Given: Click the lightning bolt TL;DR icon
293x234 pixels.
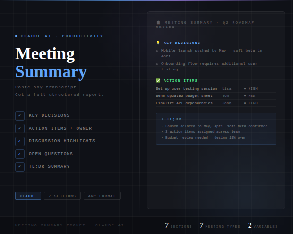Looking at the screenshot, I should click(x=162, y=119).
